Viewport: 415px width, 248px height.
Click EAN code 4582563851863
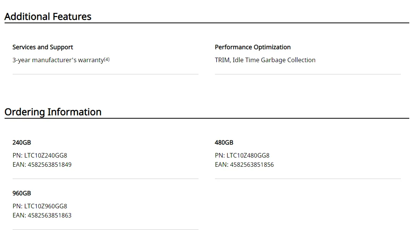pyautogui.click(x=50, y=215)
